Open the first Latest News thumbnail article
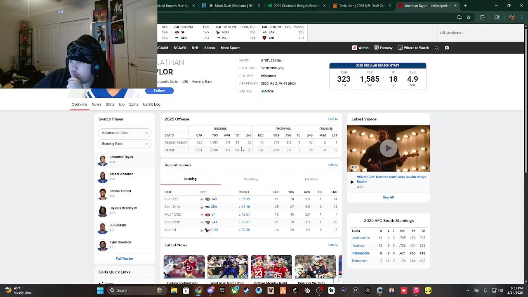The image size is (528, 297). coord(184,266)
